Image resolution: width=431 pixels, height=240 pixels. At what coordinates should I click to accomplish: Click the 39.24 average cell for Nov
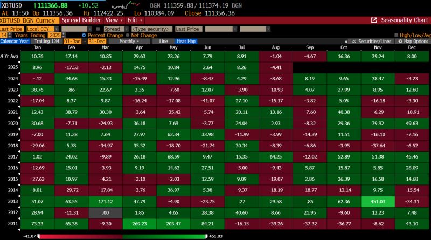378,57
